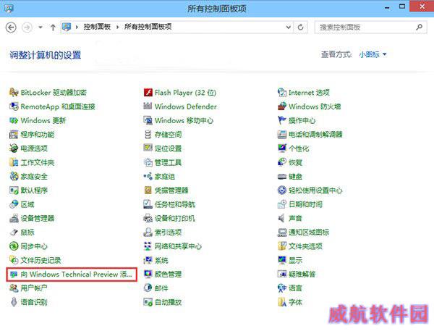Open the 设备管理器 icon
The image size is (434, 331).
pyautogui.click(x=14, y=218)
